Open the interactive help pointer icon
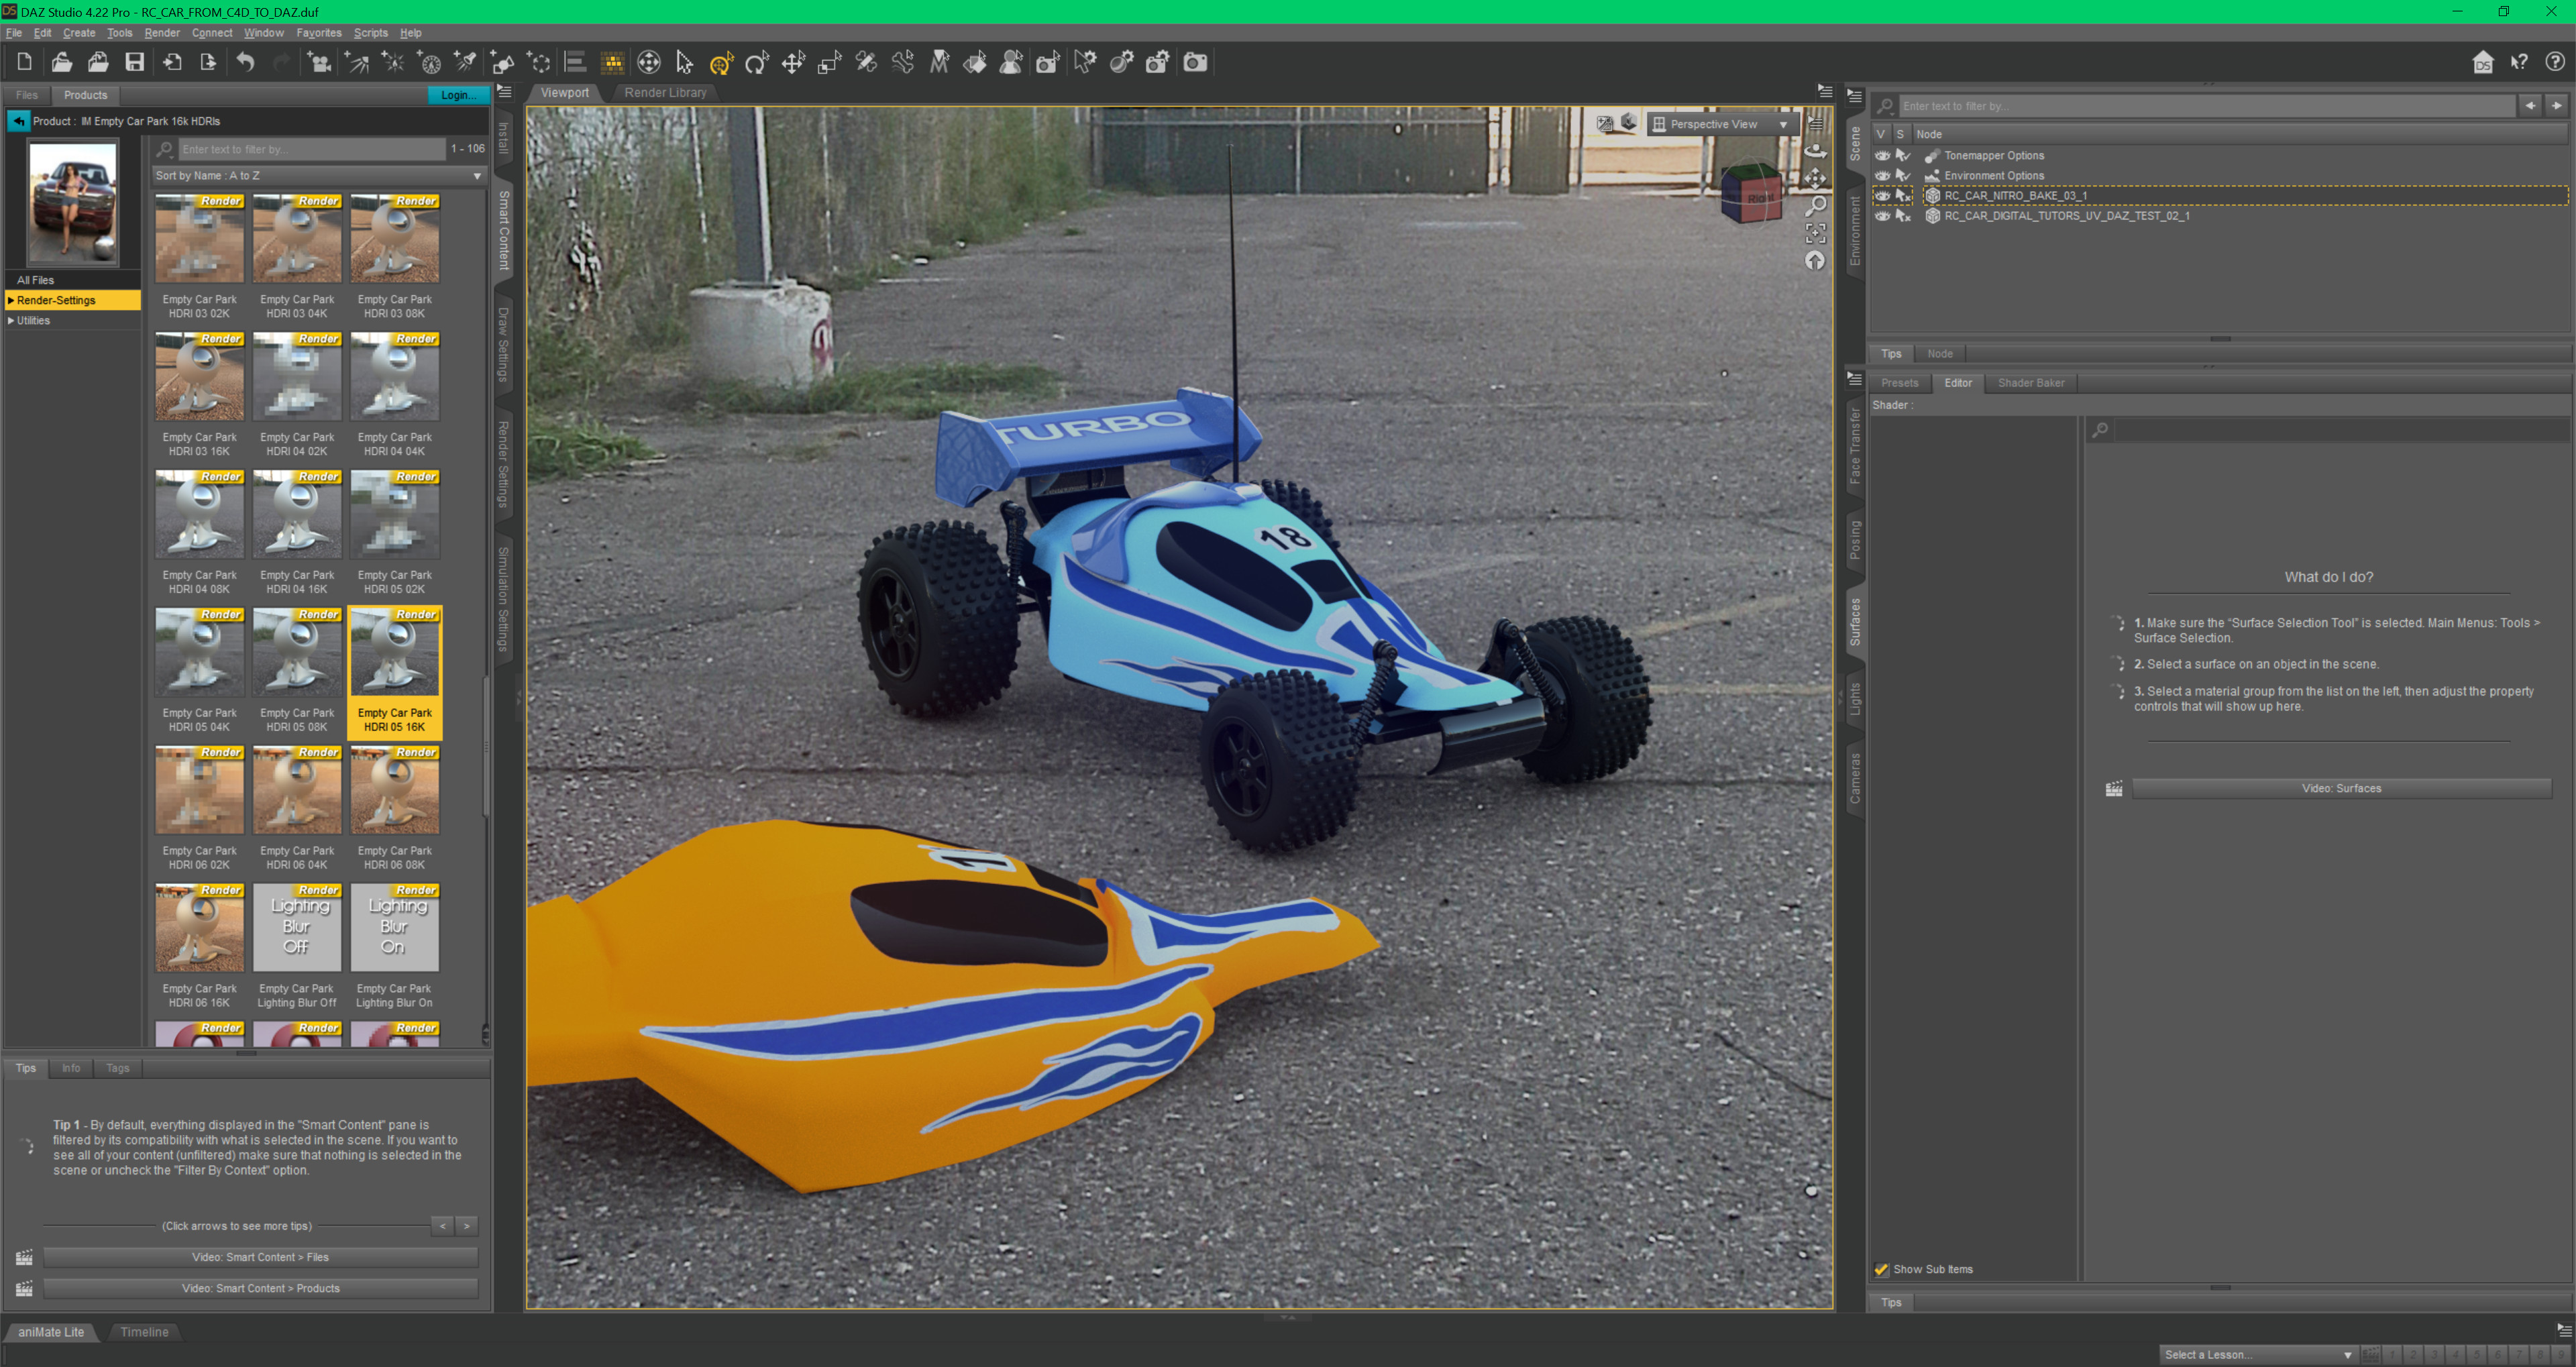 [x=2519, y=62]
